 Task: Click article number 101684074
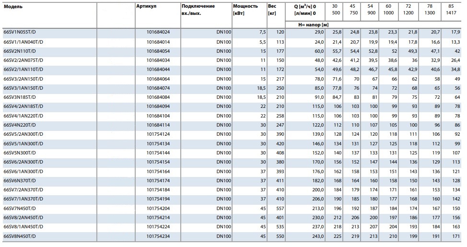click(x=158, y=88)
